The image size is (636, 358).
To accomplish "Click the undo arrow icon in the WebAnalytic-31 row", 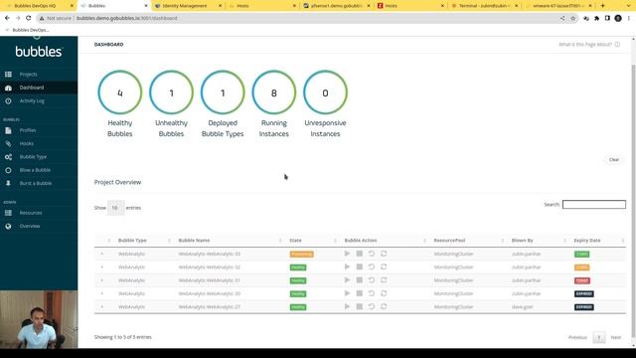I will coord(372,280).
